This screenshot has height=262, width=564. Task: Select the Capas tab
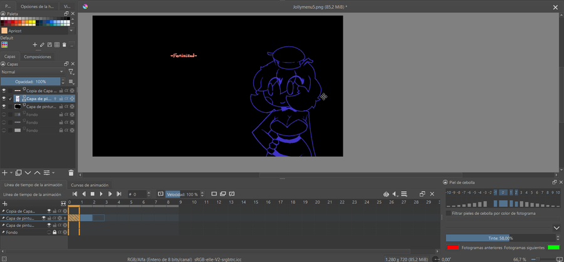point(9,56)
